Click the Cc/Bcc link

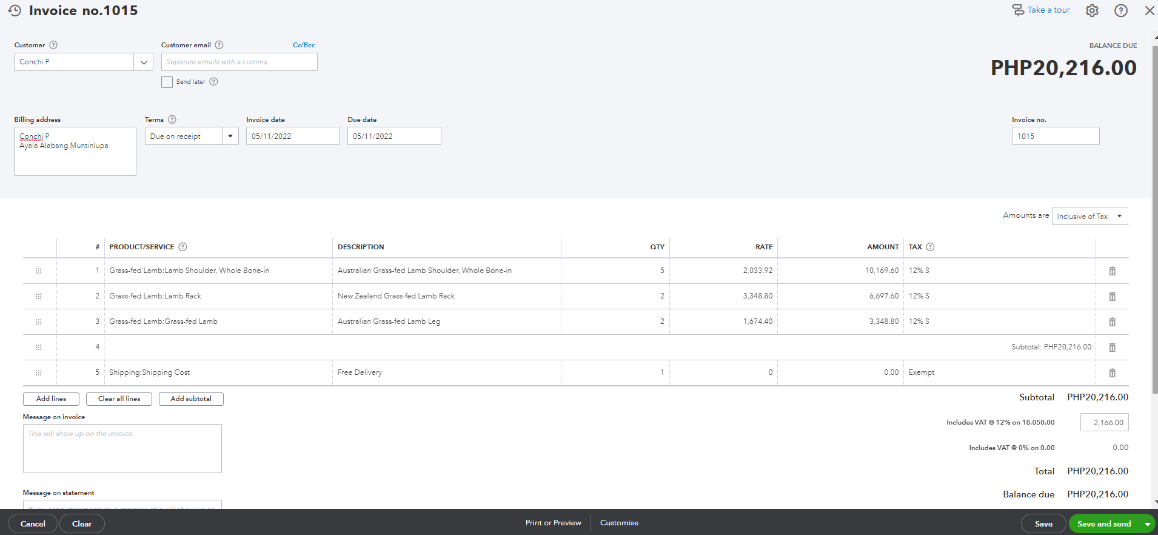click(x=304, y=45)
